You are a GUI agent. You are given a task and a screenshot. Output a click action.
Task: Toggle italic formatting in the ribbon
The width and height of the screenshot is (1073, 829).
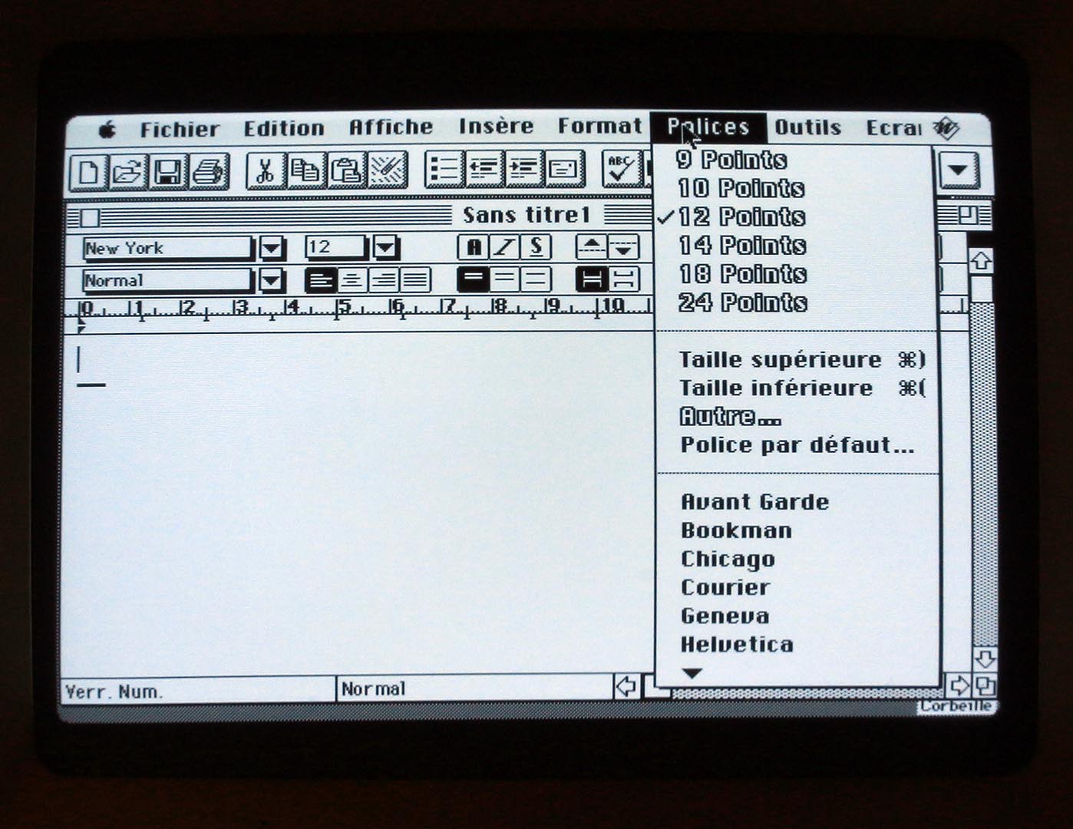(504, 247)
